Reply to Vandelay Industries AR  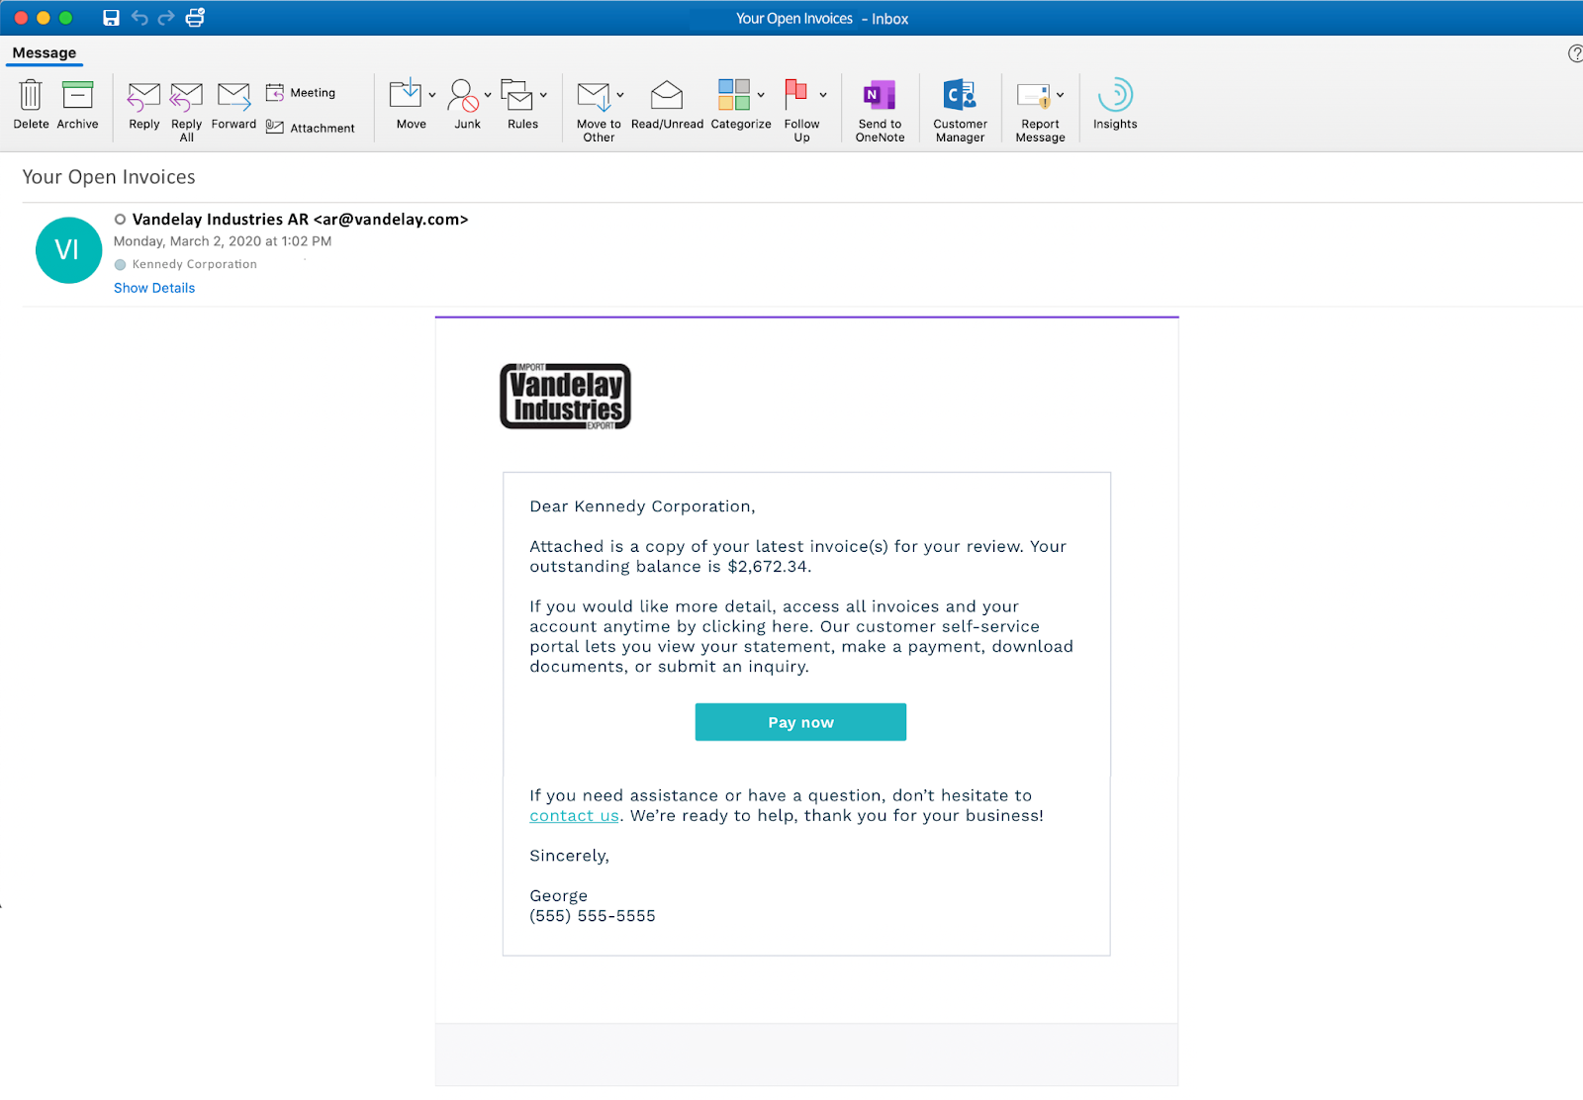click(143, 106)
